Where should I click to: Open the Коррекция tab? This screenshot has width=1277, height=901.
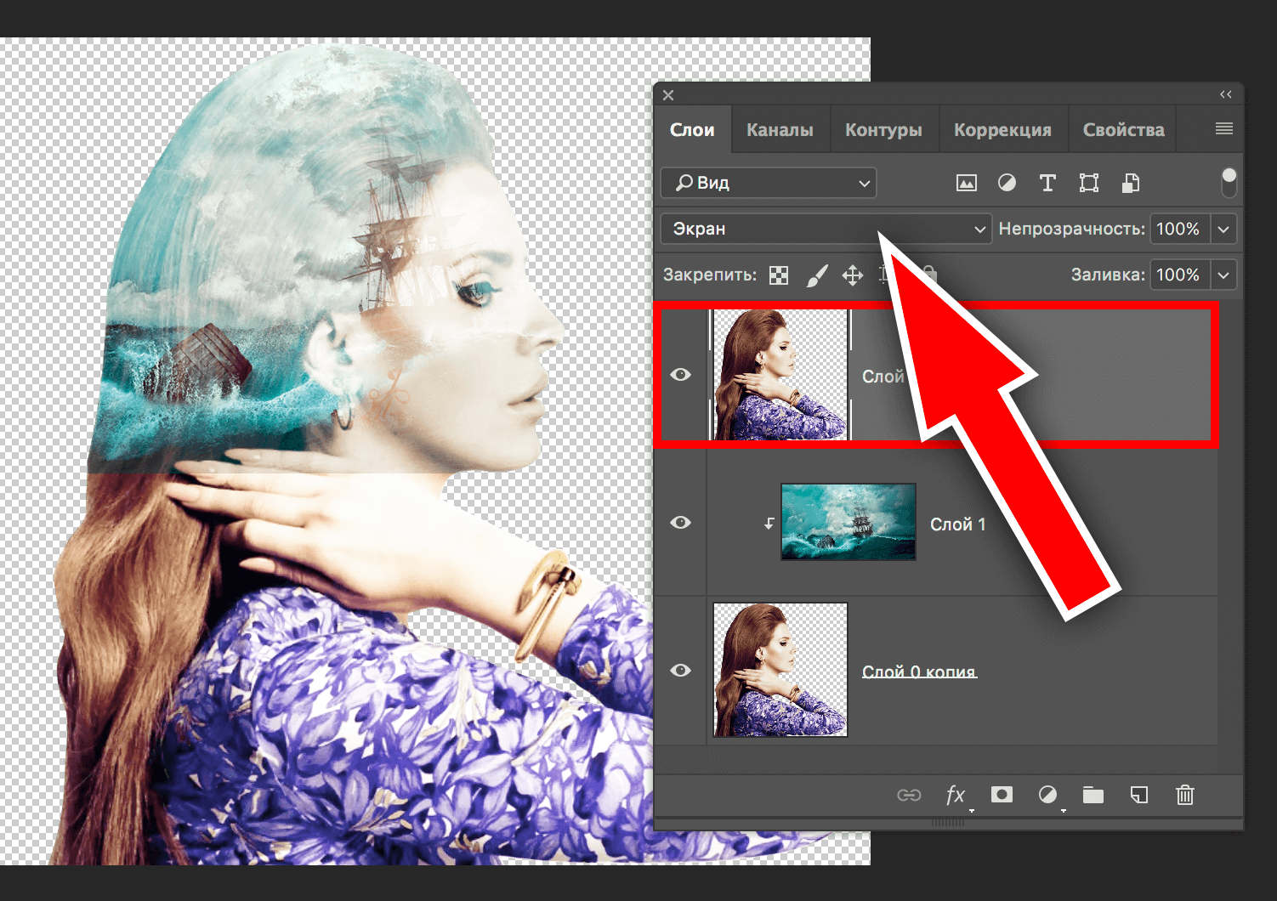click(x=1002, y=130)
